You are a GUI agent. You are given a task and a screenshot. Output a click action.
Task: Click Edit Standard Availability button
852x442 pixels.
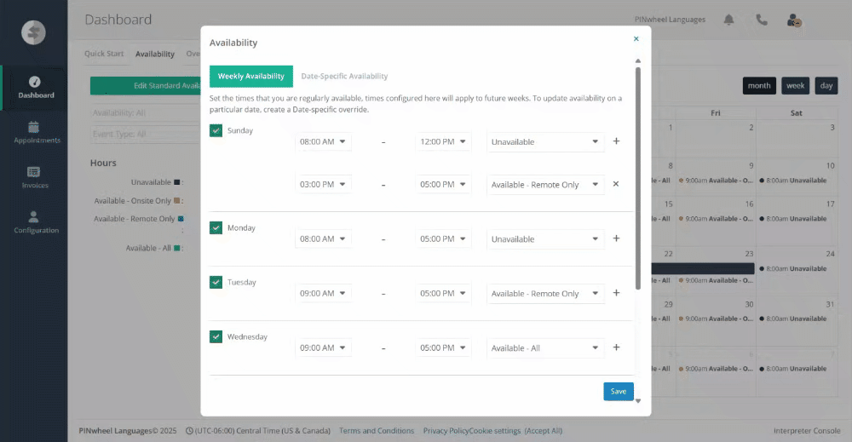146,86
